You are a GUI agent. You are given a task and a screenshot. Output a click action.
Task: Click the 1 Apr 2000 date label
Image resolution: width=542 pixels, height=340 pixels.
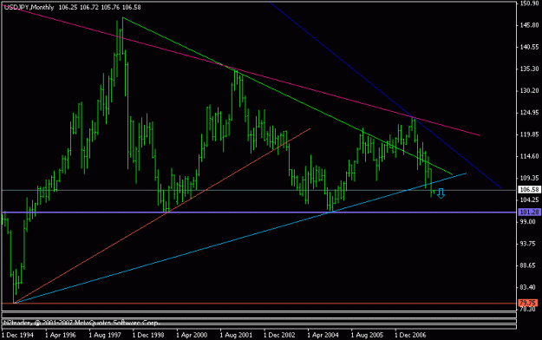pos(192,335)
